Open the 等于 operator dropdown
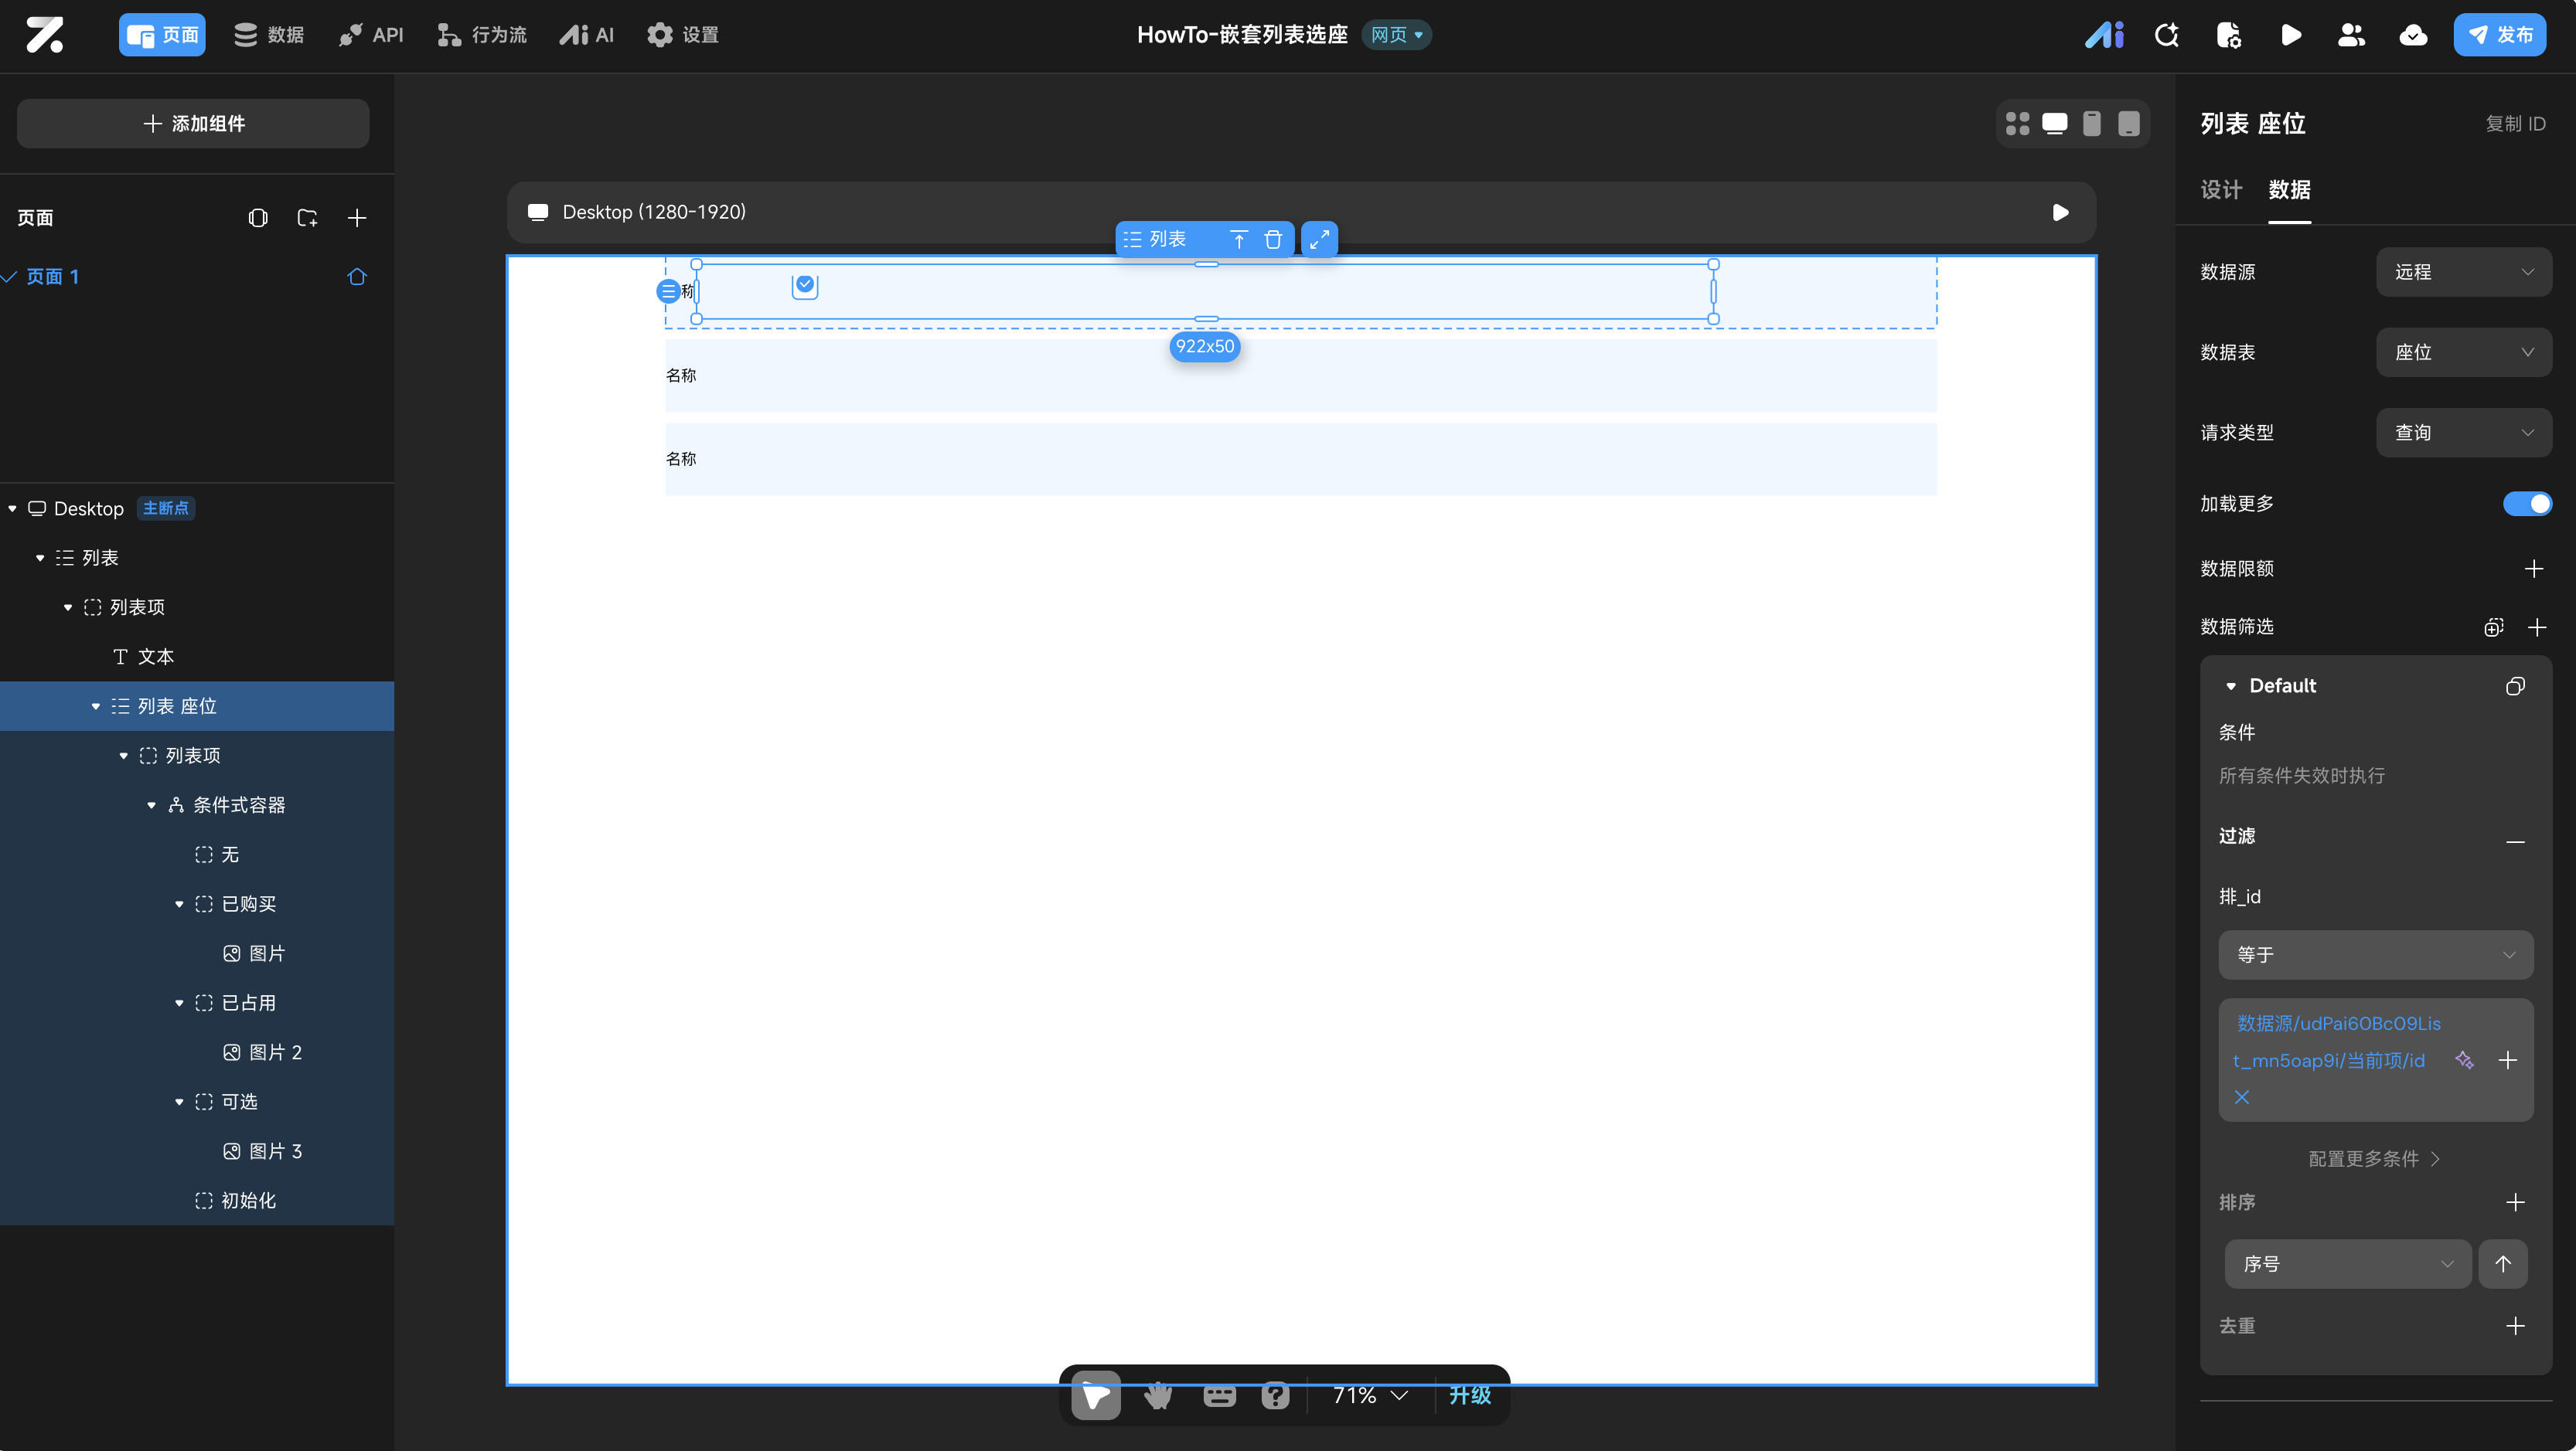The image size is (2576, 1451). coord(2375,954)
